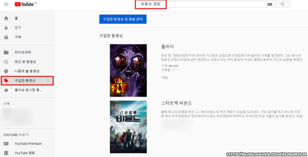
Task: Click 구입한 동영상 및 환불 관리 button
Action: 123,19
